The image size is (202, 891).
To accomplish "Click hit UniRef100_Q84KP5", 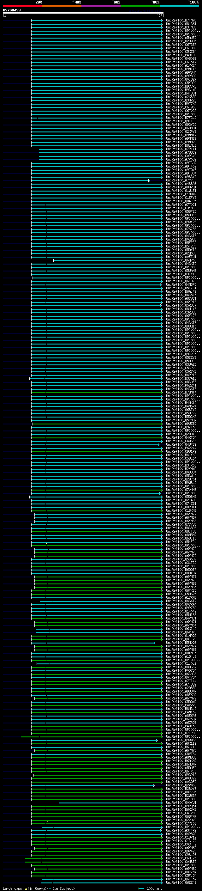I will (x=181, y=201).
